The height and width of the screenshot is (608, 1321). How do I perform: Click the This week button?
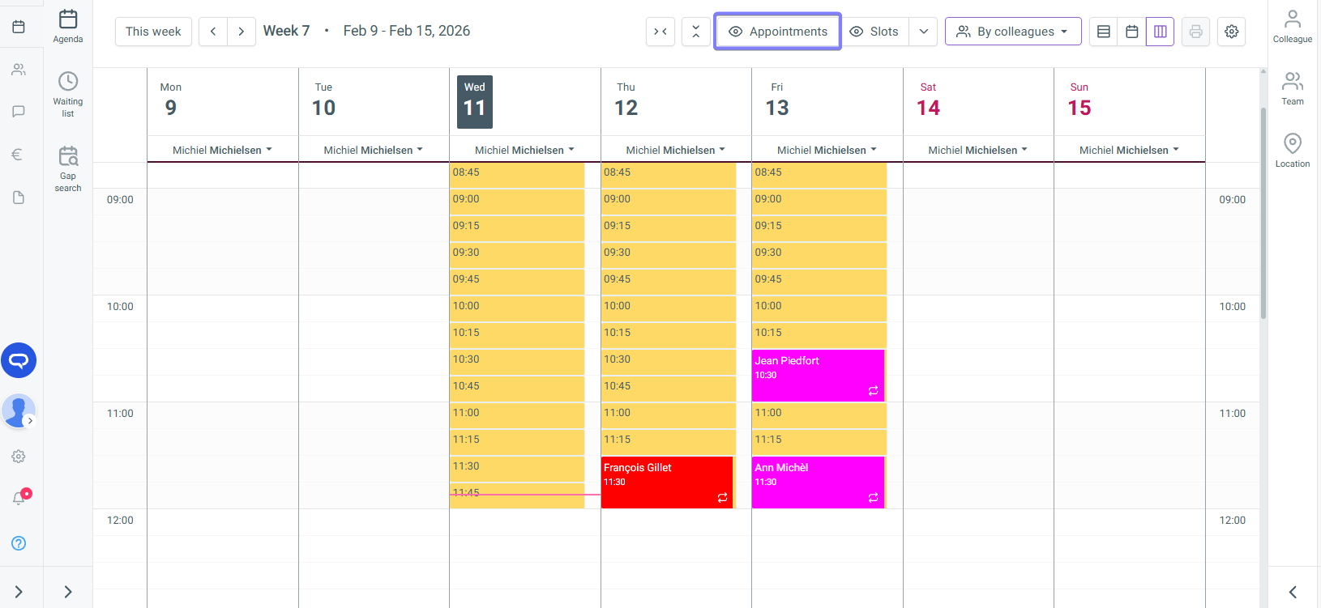153,32
